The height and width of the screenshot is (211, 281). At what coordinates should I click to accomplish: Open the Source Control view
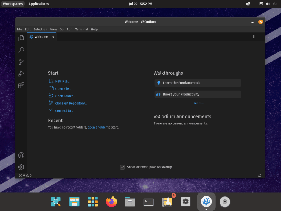tap(21, 62)
